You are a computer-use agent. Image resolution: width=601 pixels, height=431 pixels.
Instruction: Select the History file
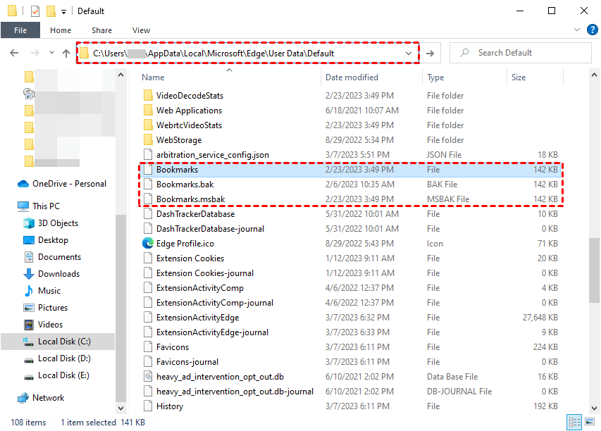(351, 406)
